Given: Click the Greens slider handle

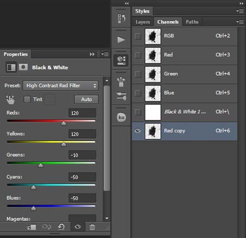Looking at the screenshot, I should [x=40, y=165].
